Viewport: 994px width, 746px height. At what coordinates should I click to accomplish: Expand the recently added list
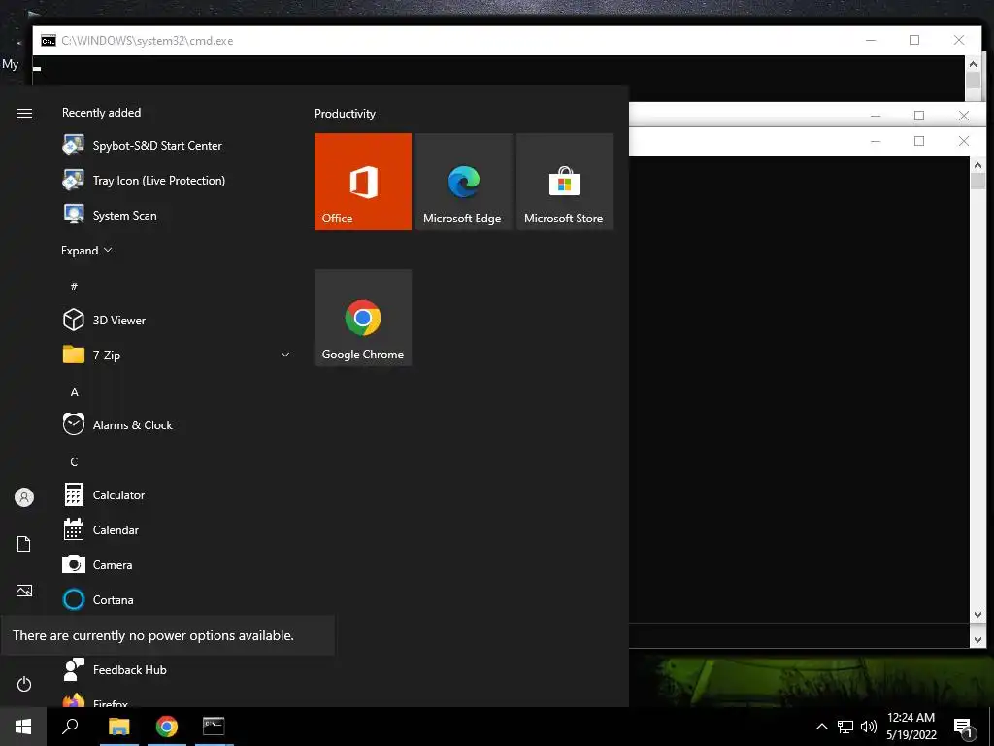(x=86, y=250)
